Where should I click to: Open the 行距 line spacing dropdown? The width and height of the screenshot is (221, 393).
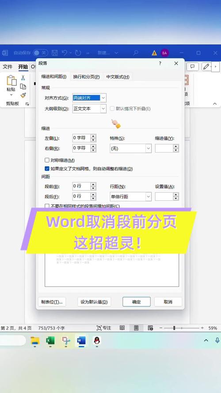149,196
